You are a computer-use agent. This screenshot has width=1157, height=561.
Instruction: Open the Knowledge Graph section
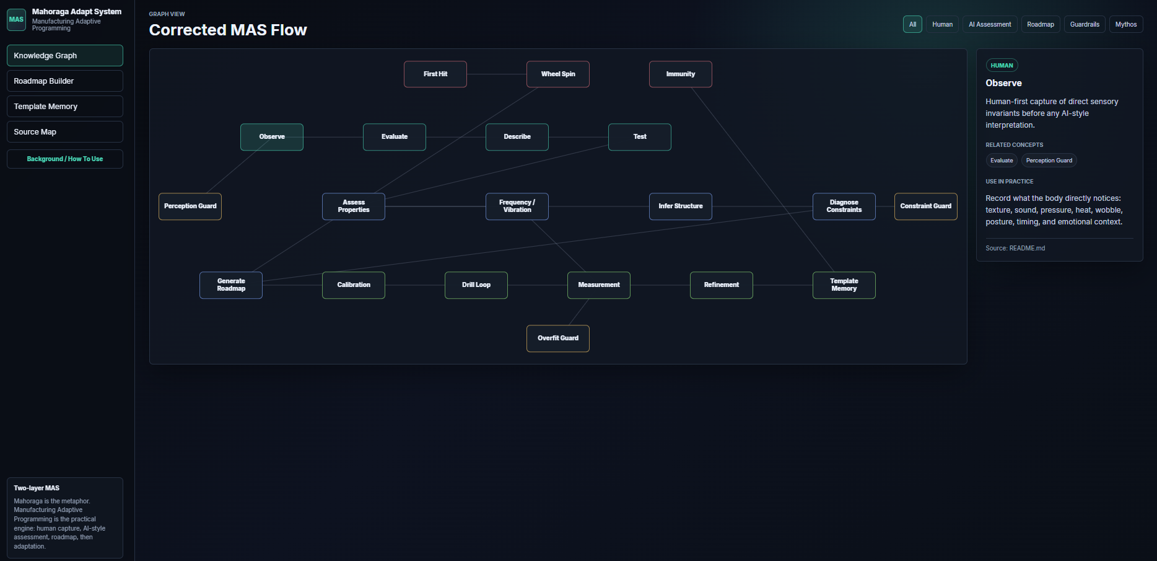(x=65, y=55)
